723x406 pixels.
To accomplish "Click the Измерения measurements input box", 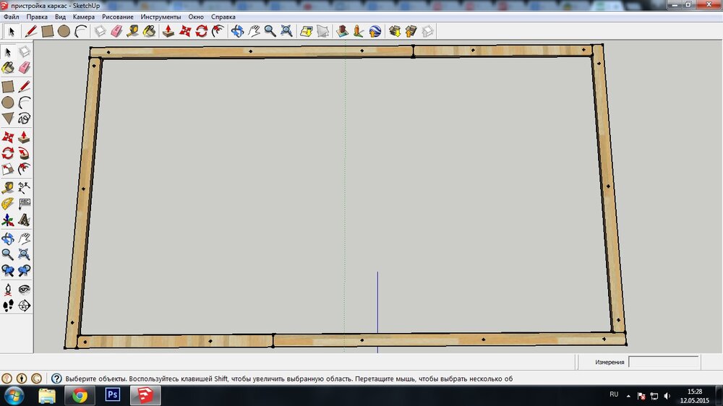I will tap(664, 362).
